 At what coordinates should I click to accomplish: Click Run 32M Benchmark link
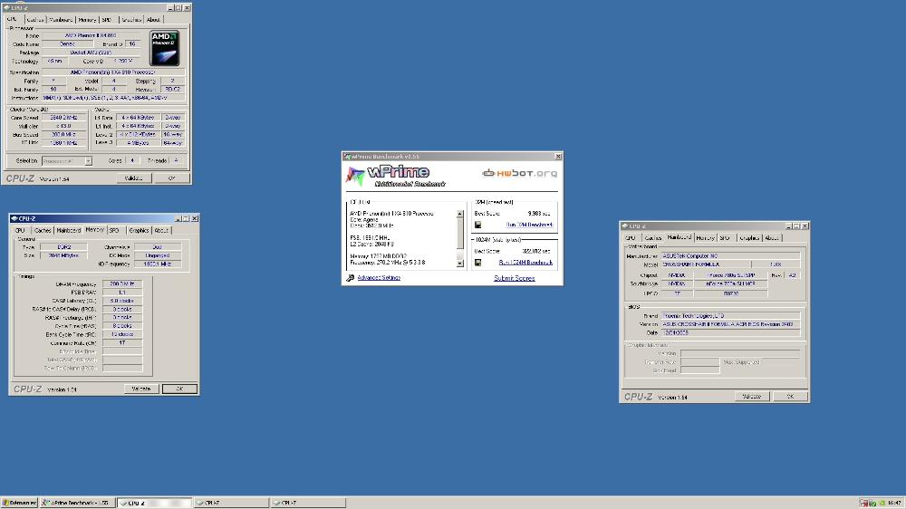[x=529, y=225]
